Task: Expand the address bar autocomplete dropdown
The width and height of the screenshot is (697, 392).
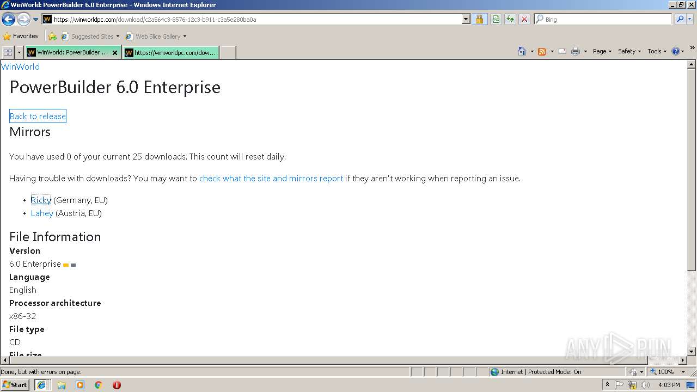Action: 466,19
